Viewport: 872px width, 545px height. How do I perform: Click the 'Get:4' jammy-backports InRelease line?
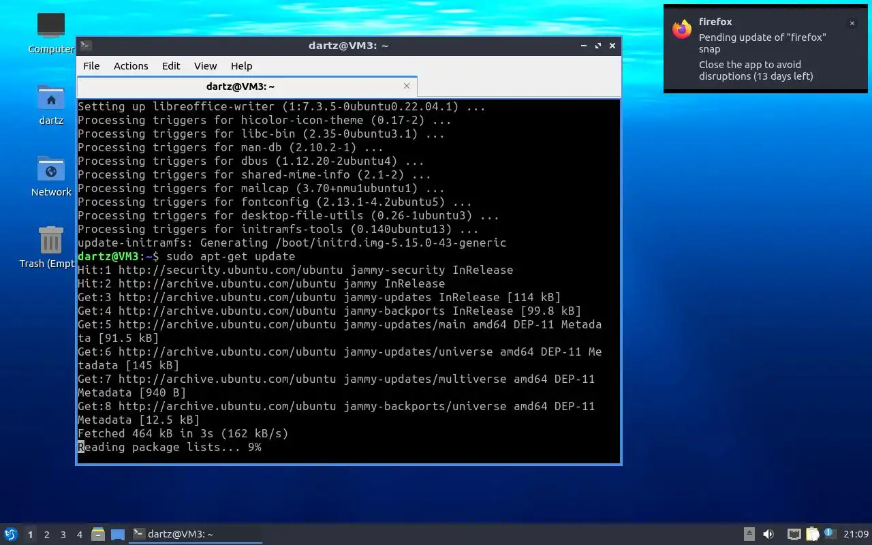pyautogui.click(x=330, y=311)
